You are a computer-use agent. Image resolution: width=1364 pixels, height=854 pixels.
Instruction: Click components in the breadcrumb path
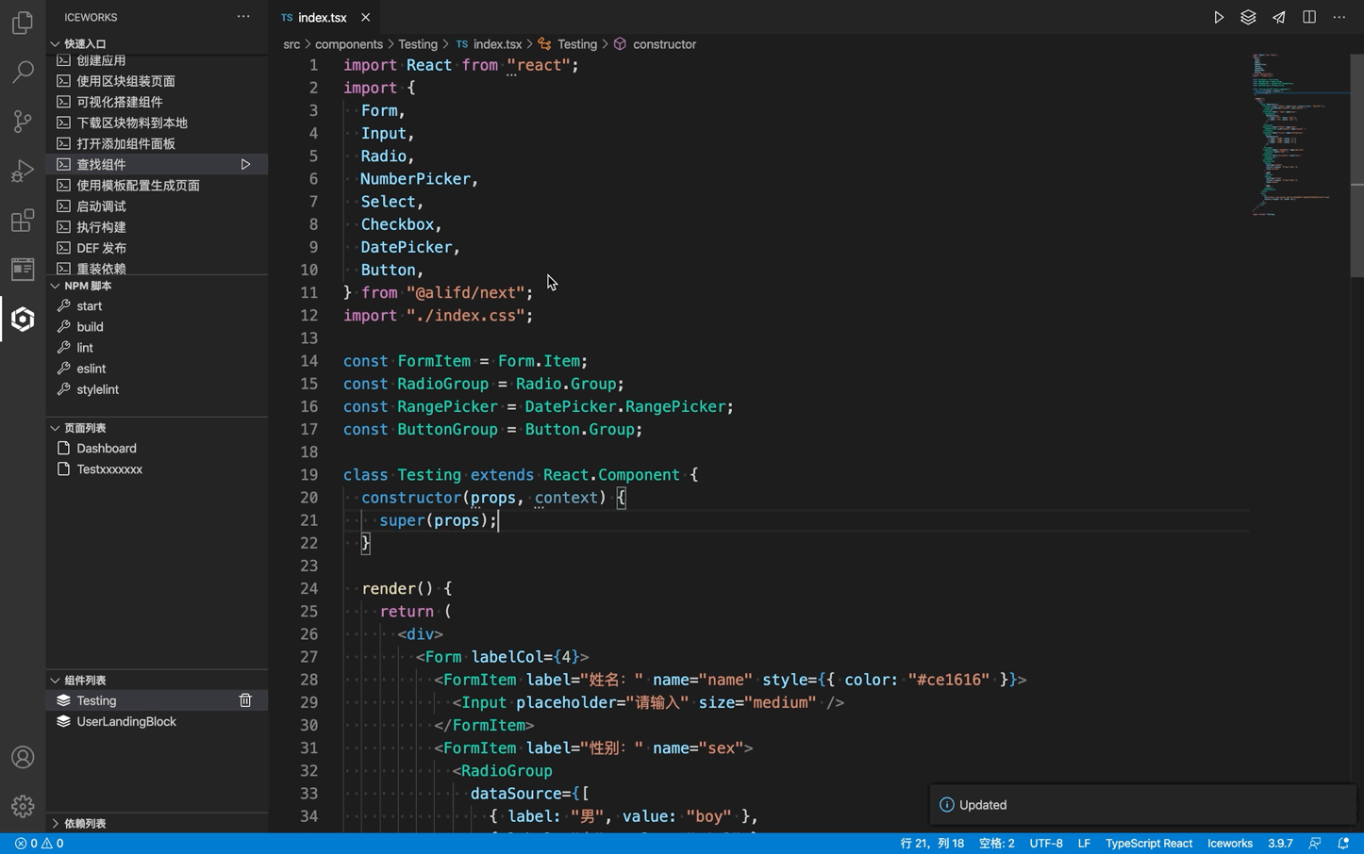[x=349, y=44]
